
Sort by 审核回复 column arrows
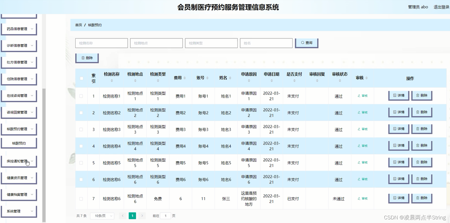(317, 81)
